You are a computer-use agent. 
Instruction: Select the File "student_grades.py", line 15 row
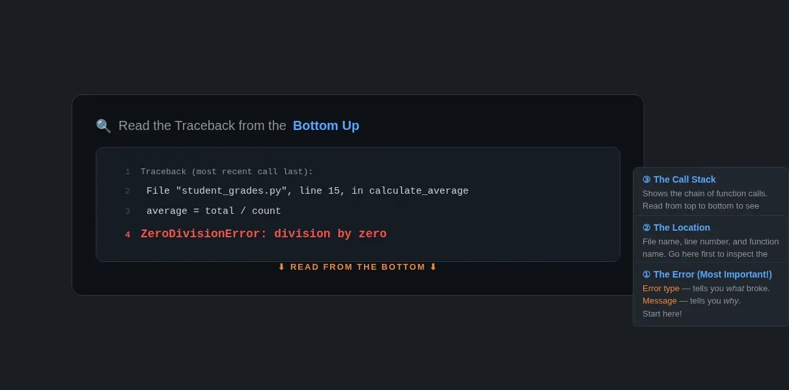(x=307, y=191)
